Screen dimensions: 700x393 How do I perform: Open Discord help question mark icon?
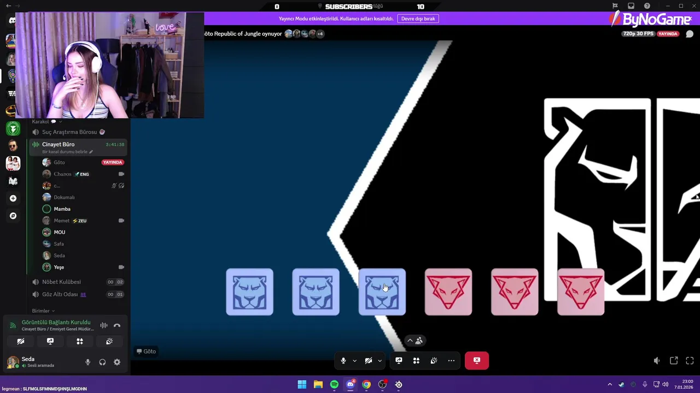647,6
